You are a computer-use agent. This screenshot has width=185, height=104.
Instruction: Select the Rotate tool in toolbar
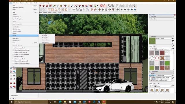[47, 6]
